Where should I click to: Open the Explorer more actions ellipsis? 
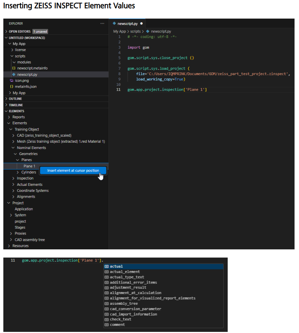102,23
